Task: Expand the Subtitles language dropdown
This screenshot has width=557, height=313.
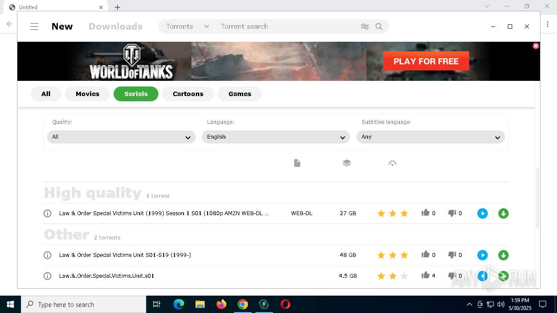Action: pyautogui.click(x=431, y=137)
